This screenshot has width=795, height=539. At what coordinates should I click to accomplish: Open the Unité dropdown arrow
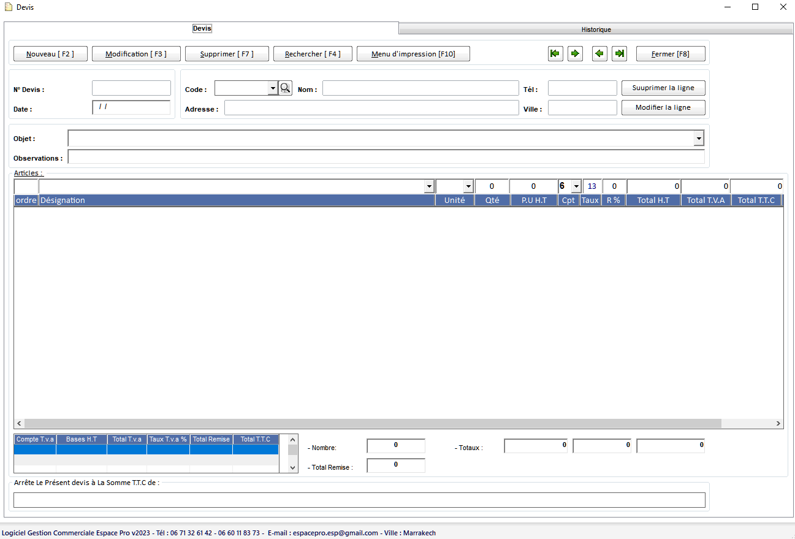point(468,186)
